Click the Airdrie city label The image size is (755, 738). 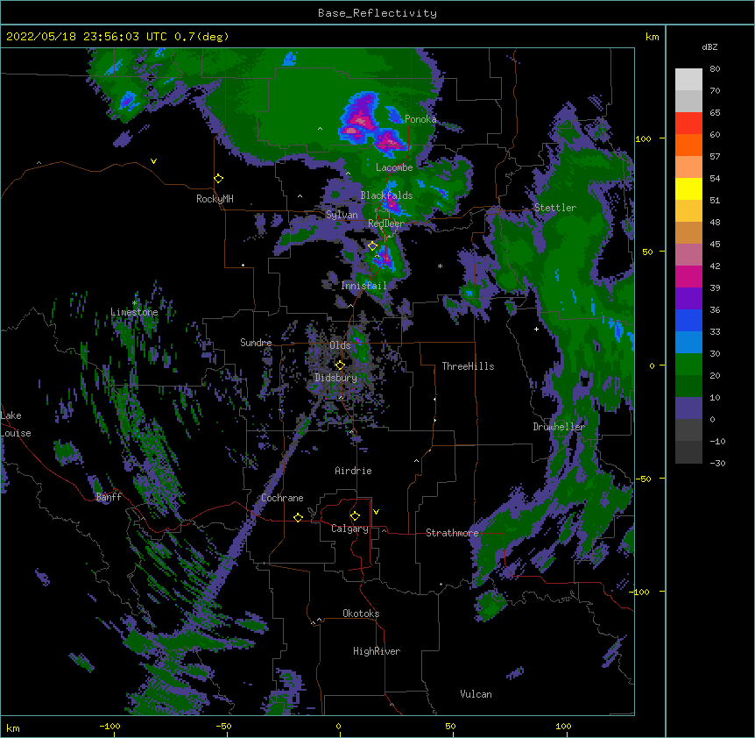pos(354,471)
